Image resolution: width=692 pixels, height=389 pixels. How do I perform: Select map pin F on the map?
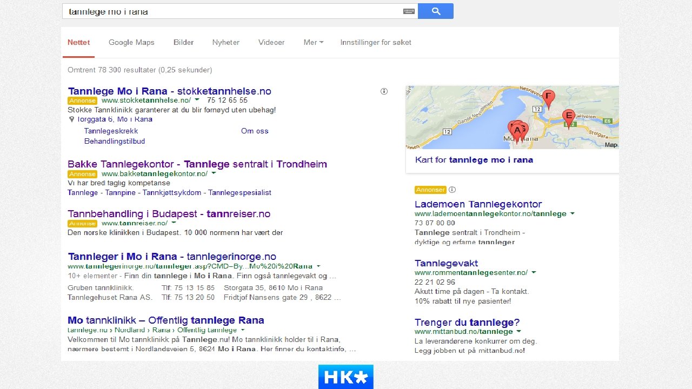pyautogui.click(x=548, y=99)
